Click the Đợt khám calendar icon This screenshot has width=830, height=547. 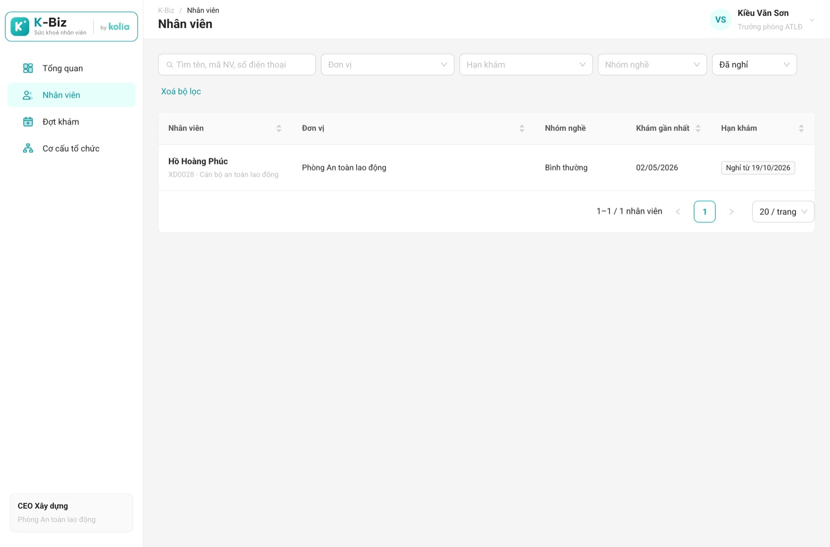[x=28, y=121]
